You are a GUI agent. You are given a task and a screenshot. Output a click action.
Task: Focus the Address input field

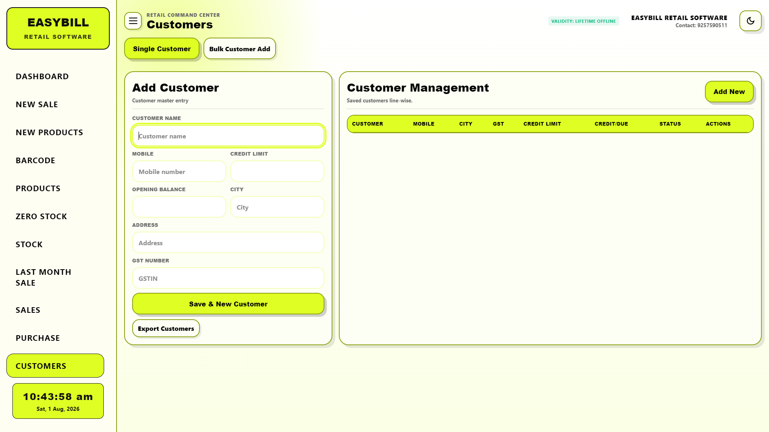[228, 243]
